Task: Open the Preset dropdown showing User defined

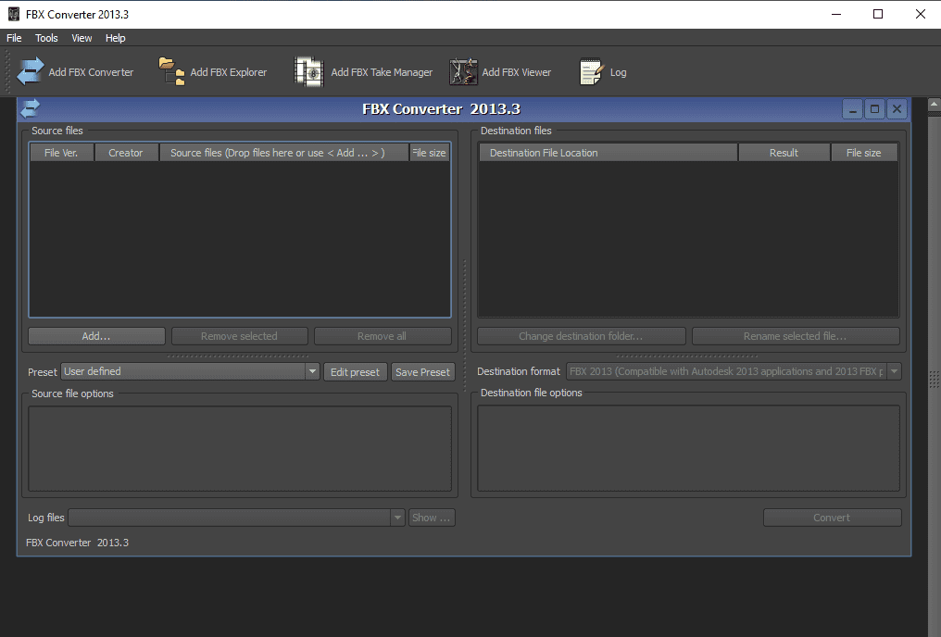Action: click(x=313, y=371)
